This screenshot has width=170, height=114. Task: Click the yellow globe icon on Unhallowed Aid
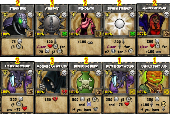pos(167,92)
